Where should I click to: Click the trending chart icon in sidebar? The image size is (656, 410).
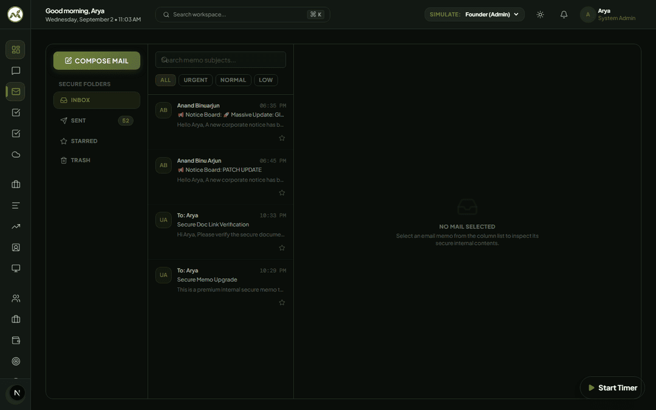(x=15, y=227)
